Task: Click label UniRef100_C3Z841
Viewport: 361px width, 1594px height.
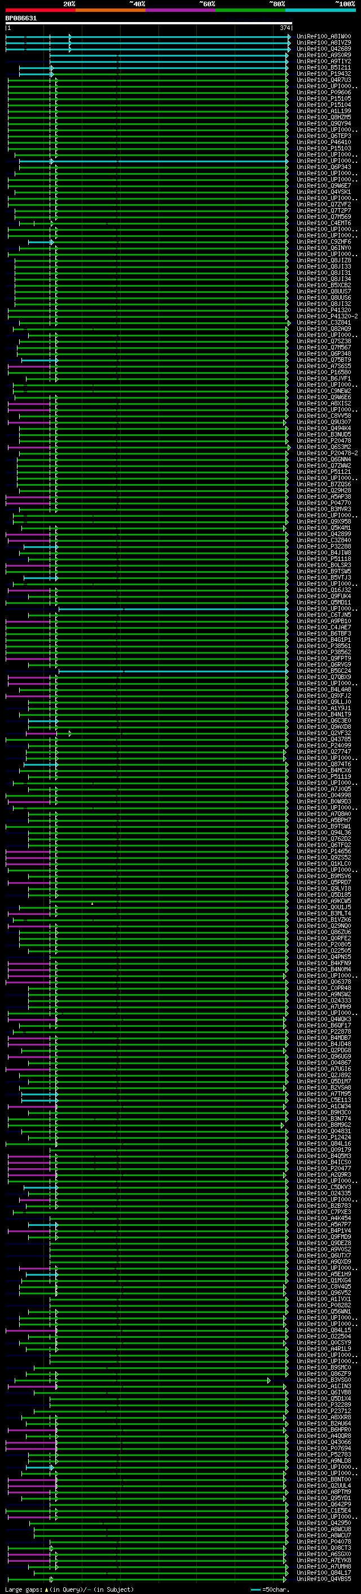Action: coord(324,322)
